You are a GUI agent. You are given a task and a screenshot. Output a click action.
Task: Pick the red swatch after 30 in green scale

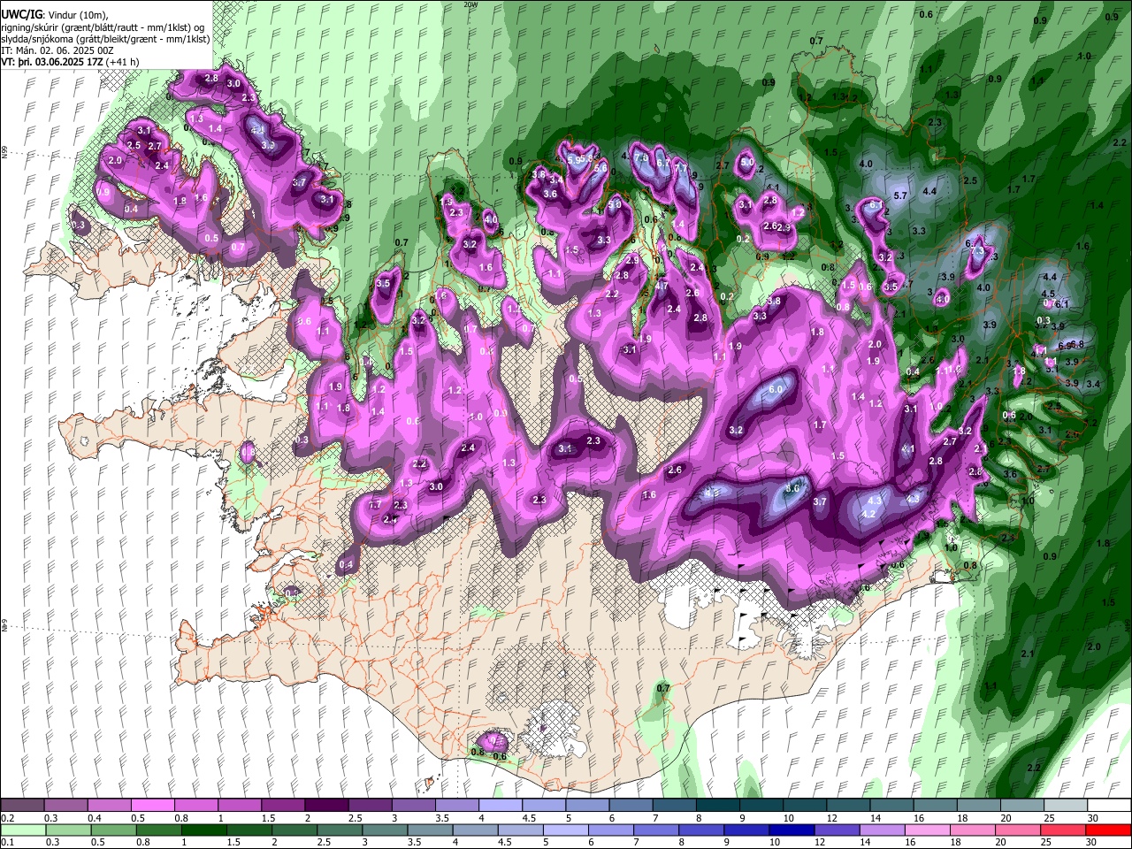click(1109, 830)
